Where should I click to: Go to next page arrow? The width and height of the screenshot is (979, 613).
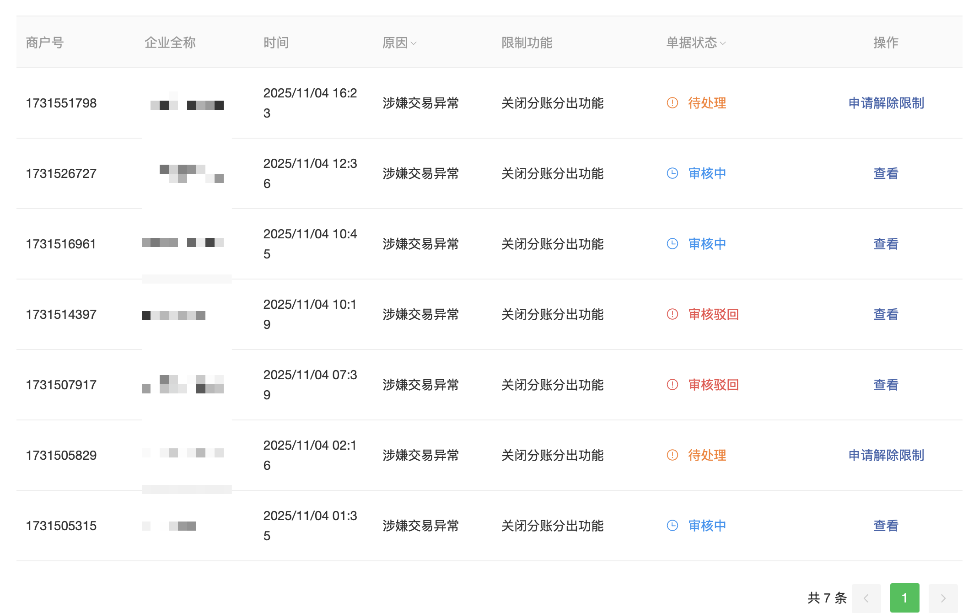pyautogui.click(x=943, y=598)
